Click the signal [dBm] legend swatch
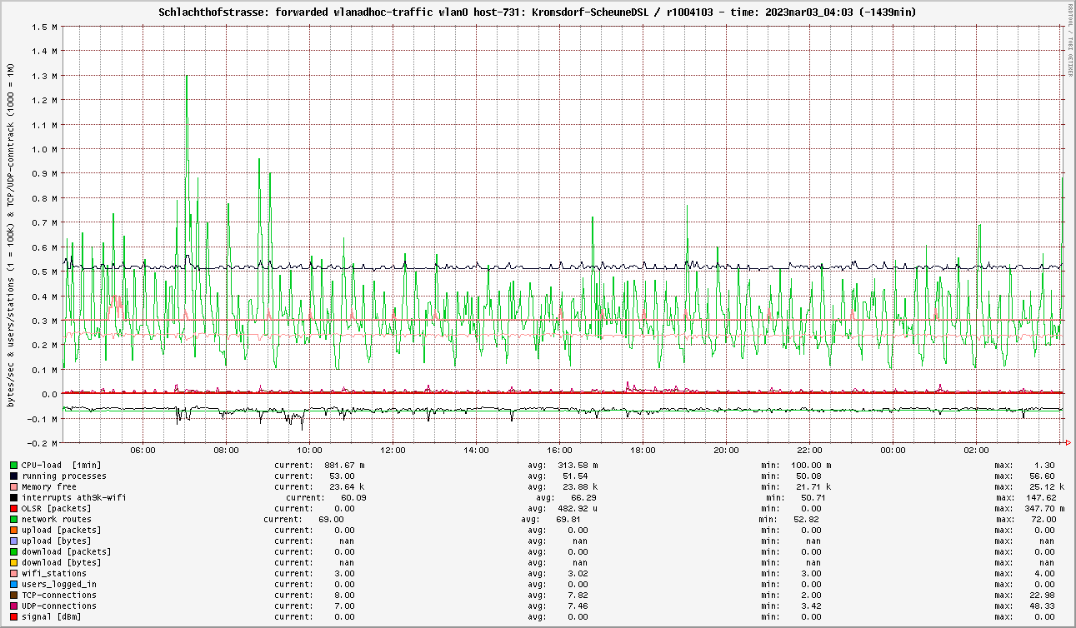Screen dimensions: 1076x628 tap(13, 616)
